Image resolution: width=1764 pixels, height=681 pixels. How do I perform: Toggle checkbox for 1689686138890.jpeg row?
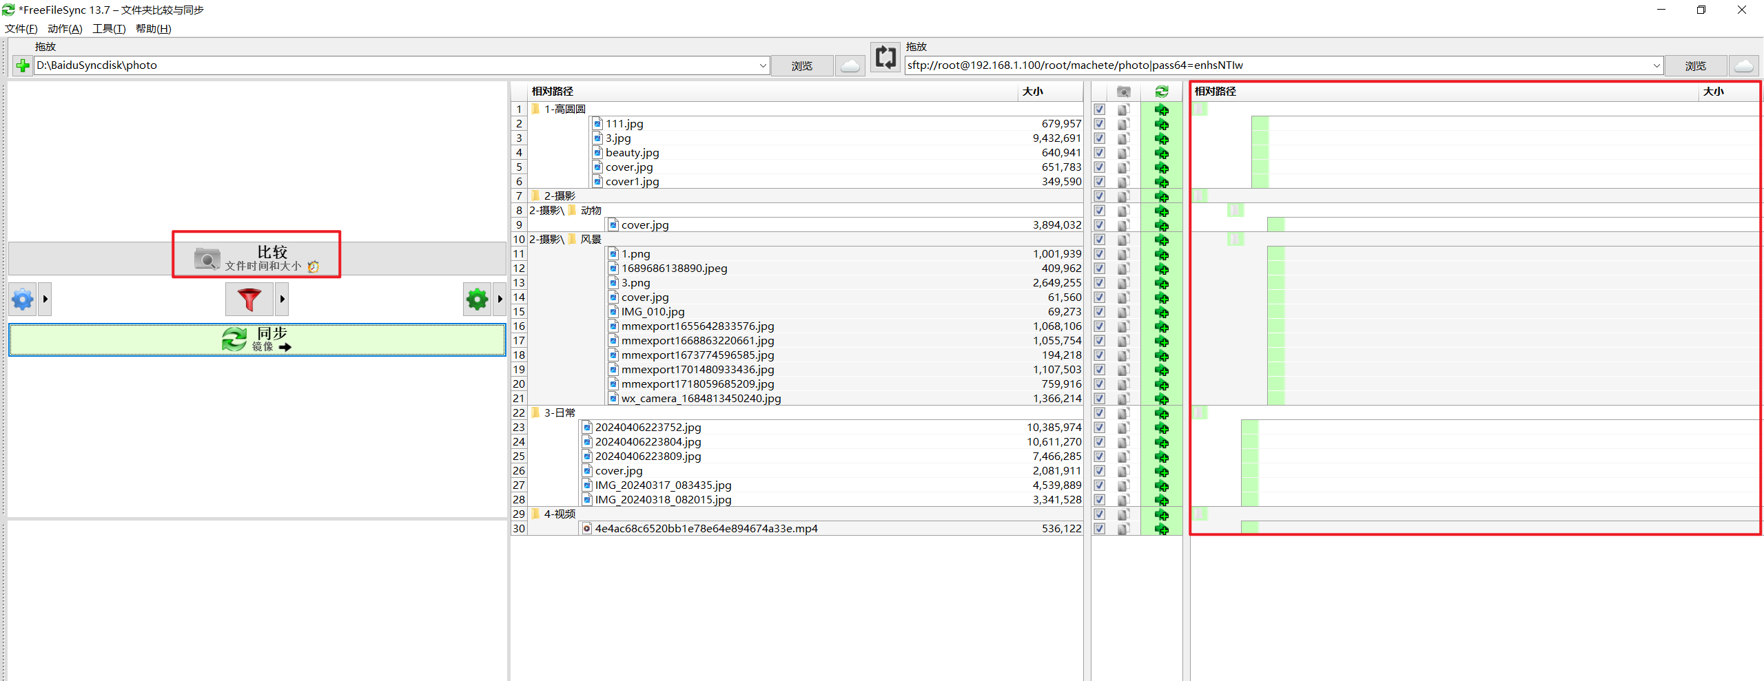pos(1100,269)
